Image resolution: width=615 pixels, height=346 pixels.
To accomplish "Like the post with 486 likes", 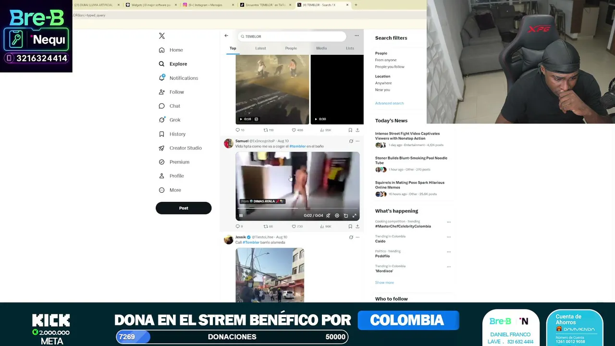I will tap(297, 130).
